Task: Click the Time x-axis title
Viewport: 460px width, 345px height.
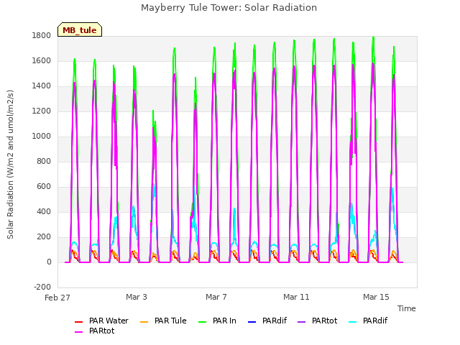Action: [406, 308]
